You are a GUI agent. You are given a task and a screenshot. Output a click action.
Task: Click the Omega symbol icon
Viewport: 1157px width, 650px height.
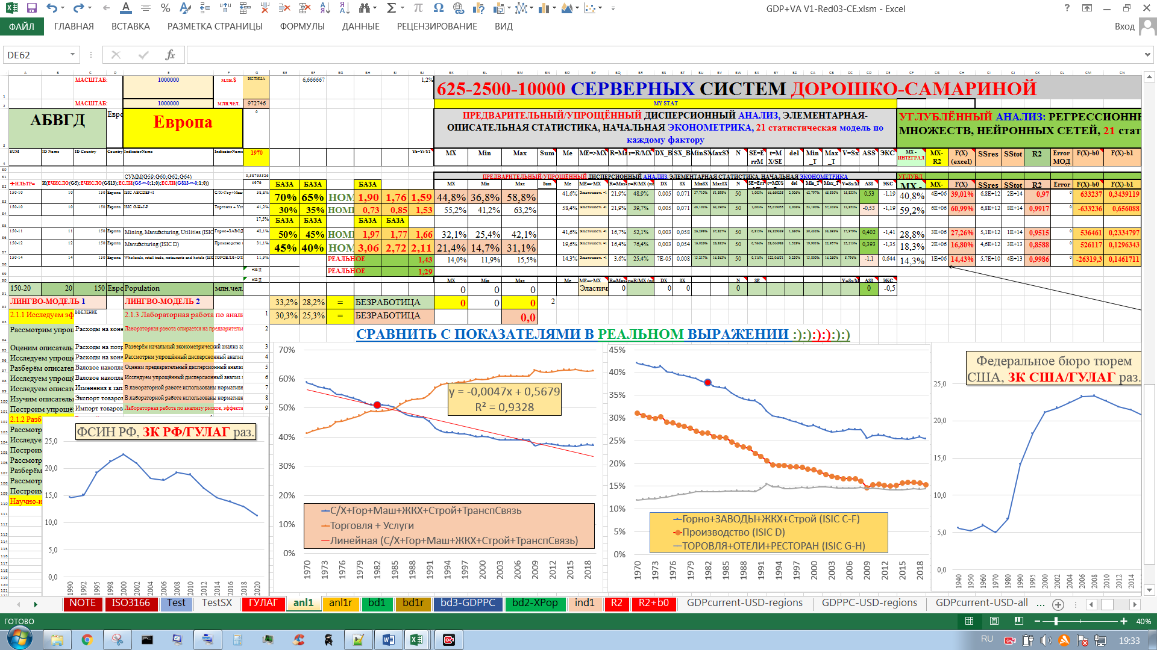438,8
